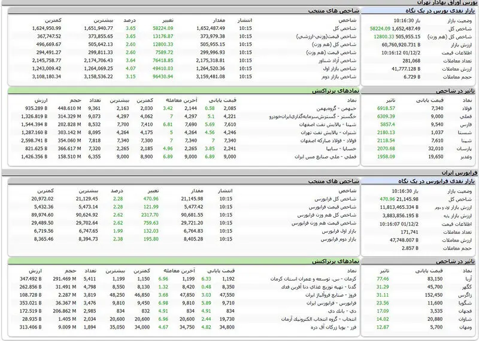Select the زاگرس symbol link

click(465, 295)
